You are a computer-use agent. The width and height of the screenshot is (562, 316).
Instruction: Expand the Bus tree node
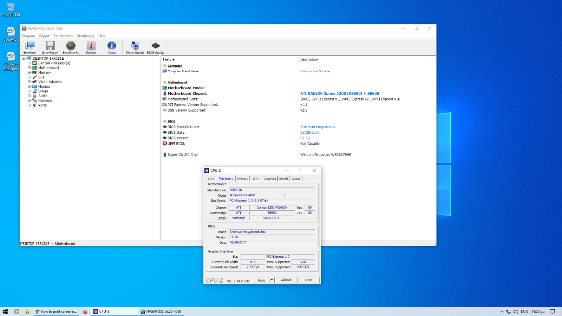[x=29, y=77]
